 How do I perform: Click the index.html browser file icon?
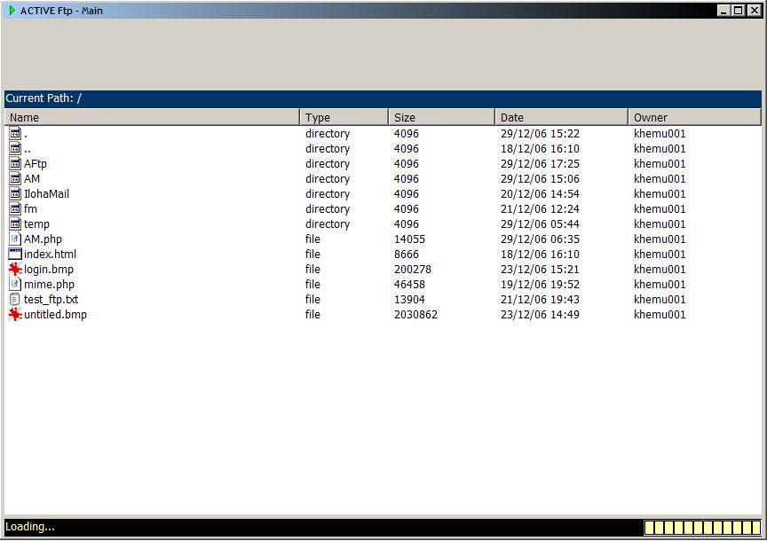tap(15, 255)
